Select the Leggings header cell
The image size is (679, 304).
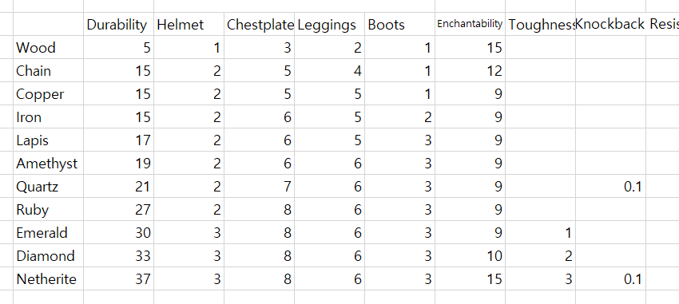[x=329, y=24]
